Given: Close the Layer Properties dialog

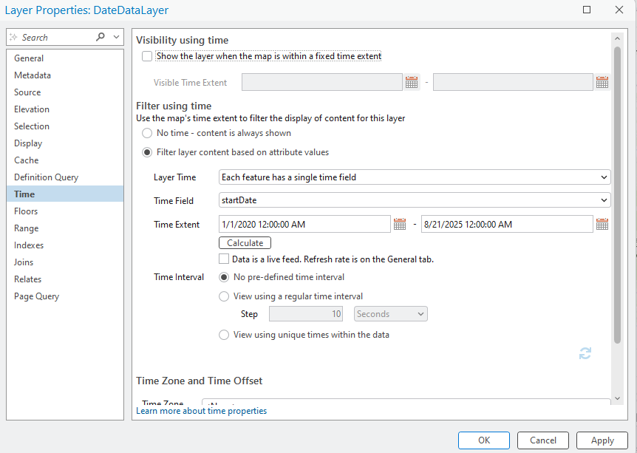Looking at the screenshot, I should (619, 10).
